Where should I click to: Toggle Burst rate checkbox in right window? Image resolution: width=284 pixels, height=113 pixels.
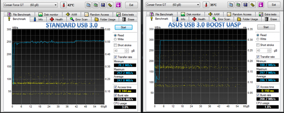pos(258,95)
